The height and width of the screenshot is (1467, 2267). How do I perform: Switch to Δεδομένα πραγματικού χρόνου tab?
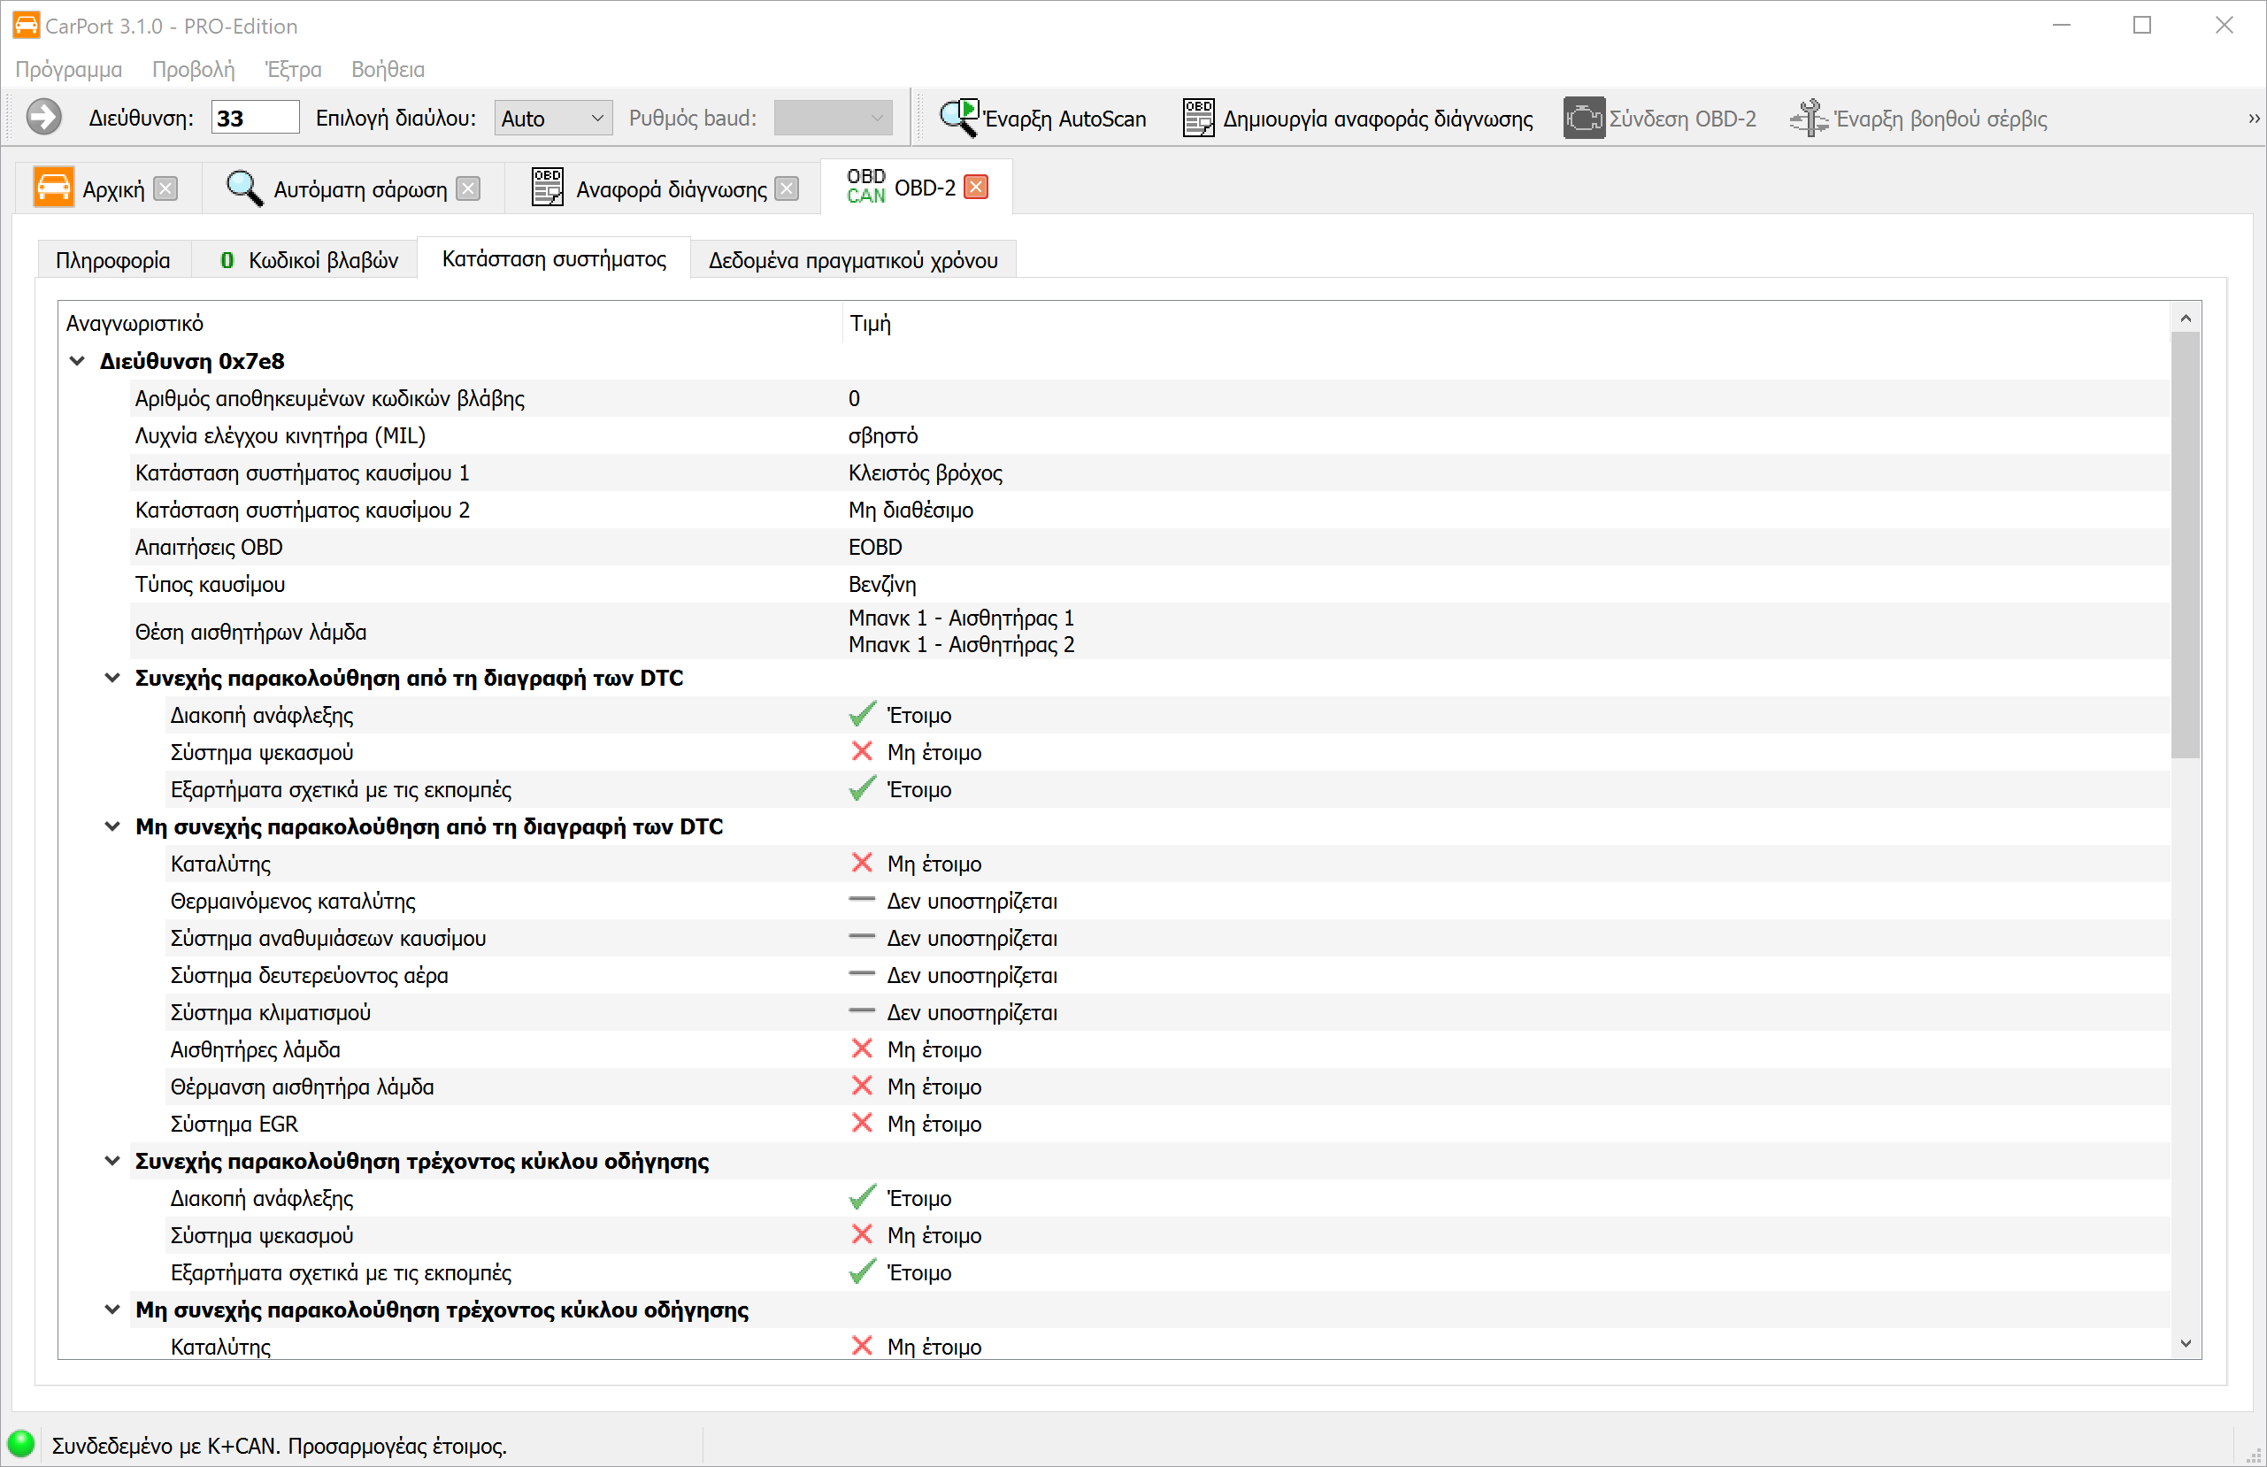pos(852,260)
